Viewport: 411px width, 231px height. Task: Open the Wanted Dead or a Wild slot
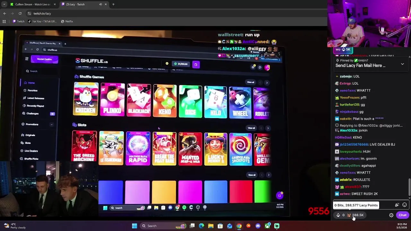[190, 149]
